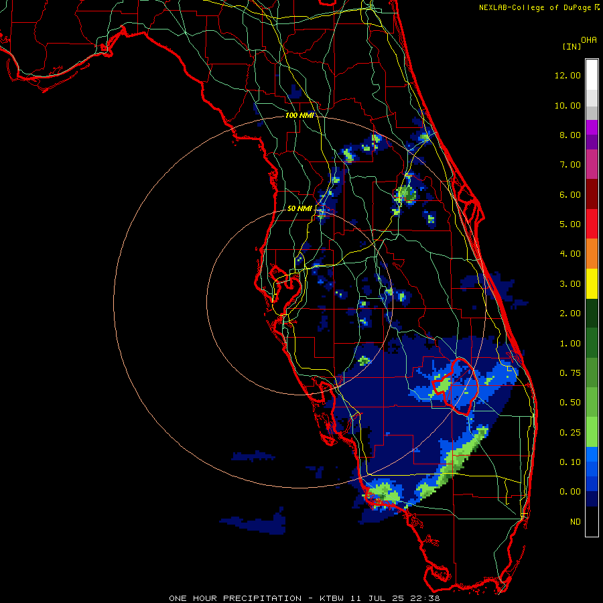Click the 4.00 legend value

(x=570, y=254)
